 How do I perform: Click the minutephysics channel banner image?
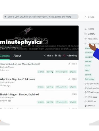39,38
